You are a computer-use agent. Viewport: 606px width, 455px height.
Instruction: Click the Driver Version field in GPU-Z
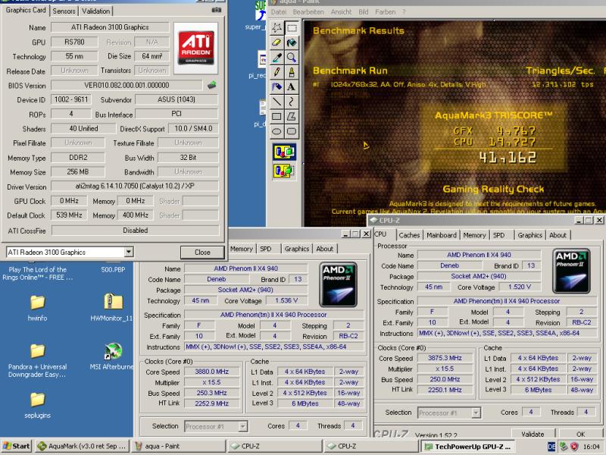[x=135, y=186]
